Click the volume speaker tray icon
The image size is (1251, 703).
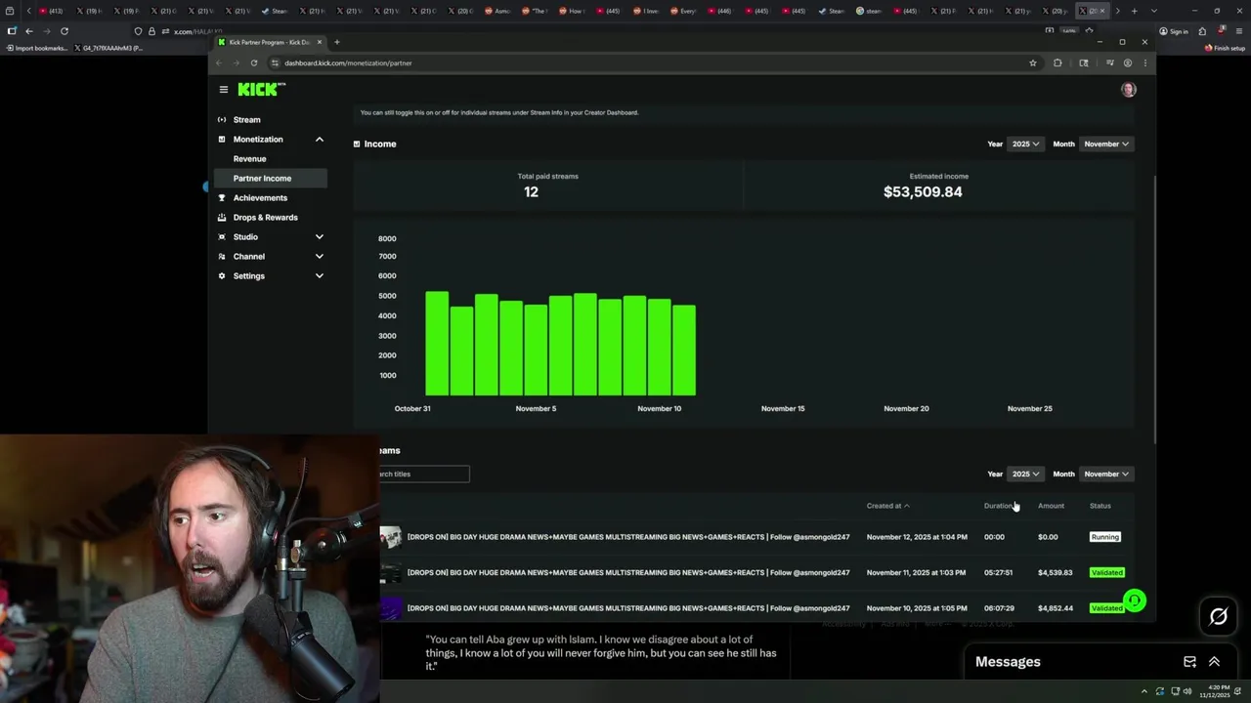click(x=1189, y=691)
